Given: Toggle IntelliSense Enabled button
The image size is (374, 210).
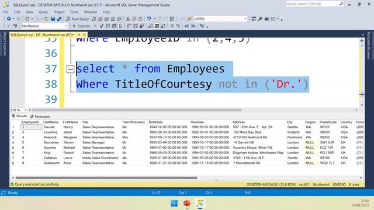Looking at the screenshot, I should coord(121,26).
